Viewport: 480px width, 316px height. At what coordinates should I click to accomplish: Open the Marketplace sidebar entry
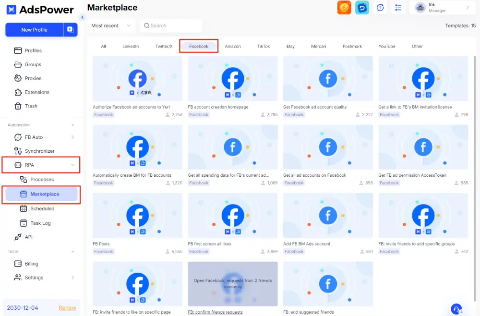tap(41, 194)
